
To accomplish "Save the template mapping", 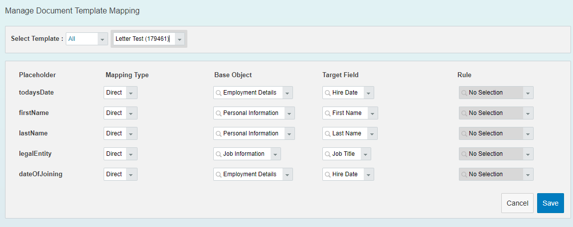I will (x=551, y=203).
